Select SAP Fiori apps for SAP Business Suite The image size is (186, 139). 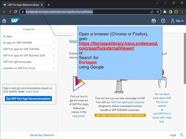[x=29, y=55]
